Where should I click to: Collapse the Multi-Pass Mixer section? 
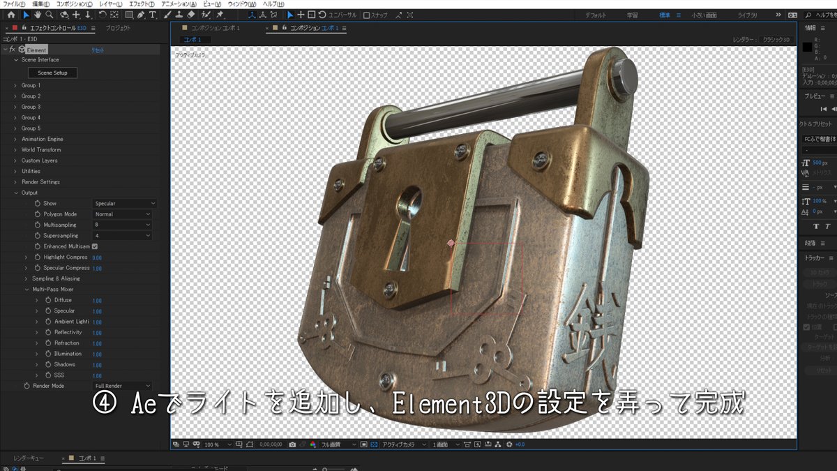tap(26, 289)
